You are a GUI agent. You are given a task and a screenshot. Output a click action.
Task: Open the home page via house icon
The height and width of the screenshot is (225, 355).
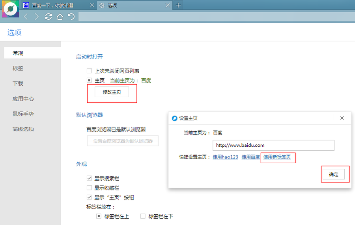tap(60, 17)
